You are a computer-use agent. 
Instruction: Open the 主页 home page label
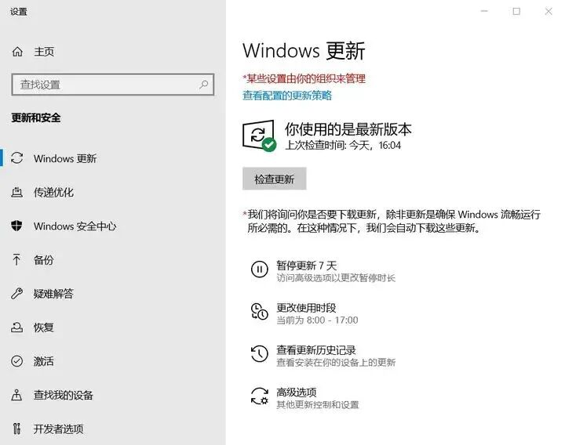click(44, 52)
